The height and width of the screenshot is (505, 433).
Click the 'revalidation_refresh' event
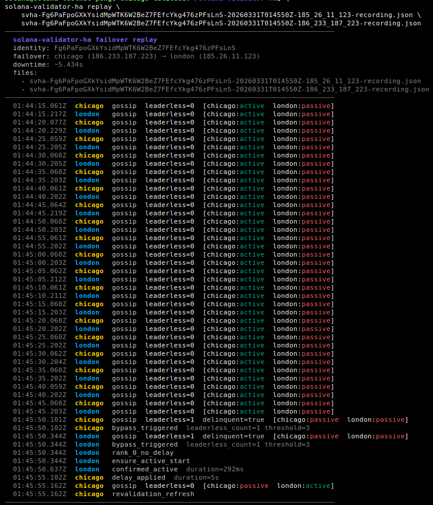153,494
